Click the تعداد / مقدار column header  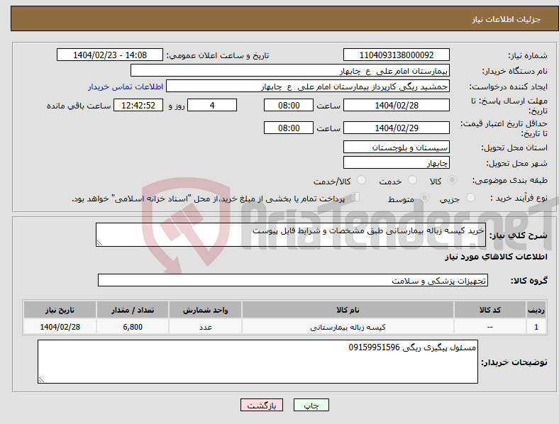133,310
